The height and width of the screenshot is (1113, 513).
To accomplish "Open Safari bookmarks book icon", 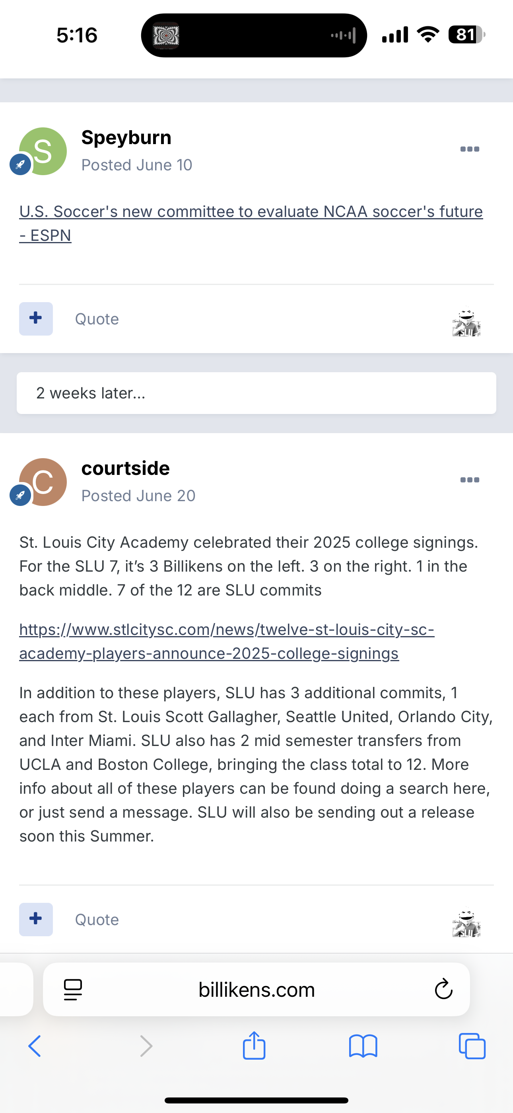I will pyautogui.click(x=363, y=1046).
